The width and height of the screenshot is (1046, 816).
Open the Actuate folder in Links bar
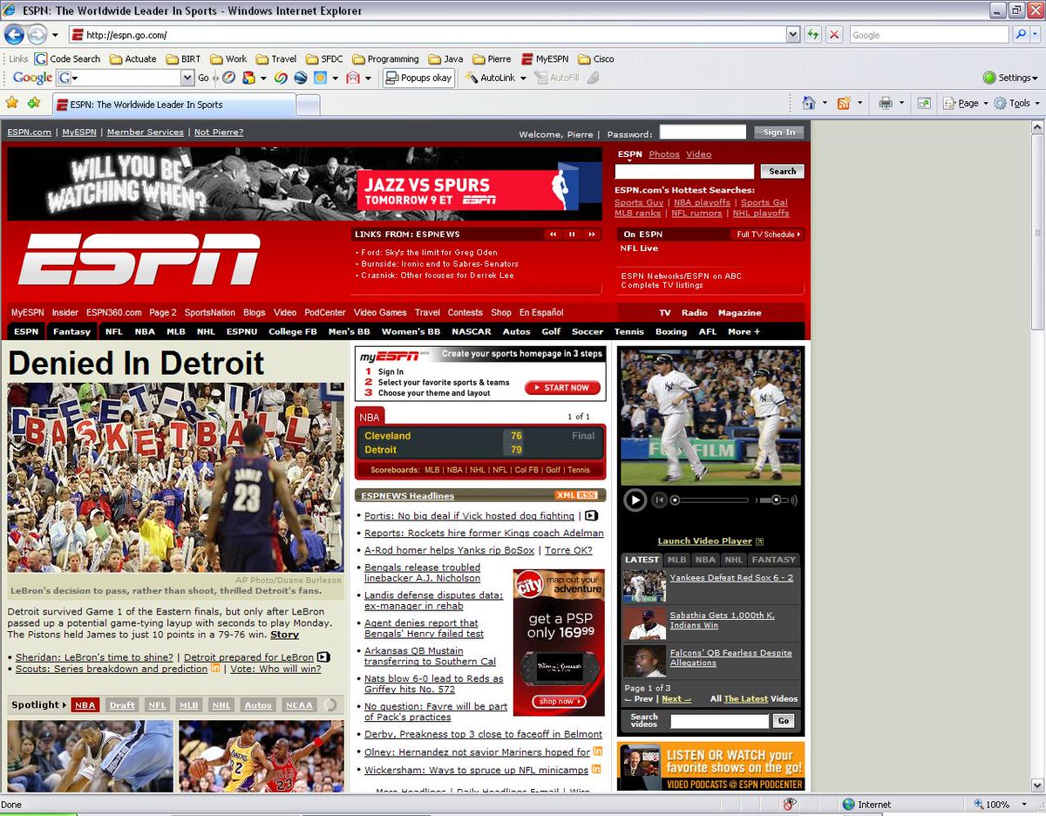(x=133, y=59)
